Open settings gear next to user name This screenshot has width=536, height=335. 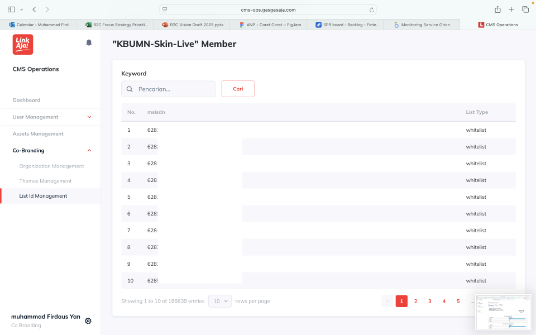point(88,320)
